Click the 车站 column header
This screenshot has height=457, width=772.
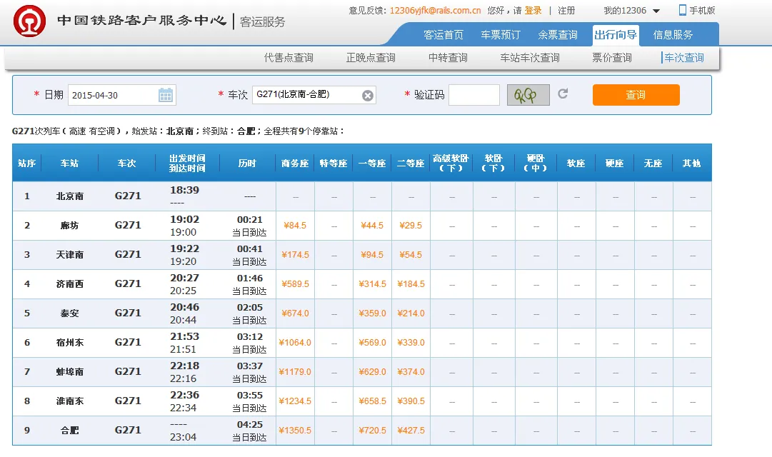click(x=69, y=163)
